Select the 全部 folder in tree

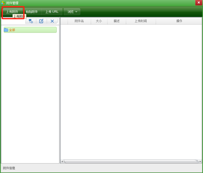pyautogui.click(x=12, y=30)
